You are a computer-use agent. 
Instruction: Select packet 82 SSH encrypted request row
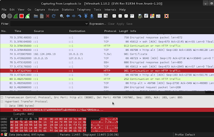point(107,87)
